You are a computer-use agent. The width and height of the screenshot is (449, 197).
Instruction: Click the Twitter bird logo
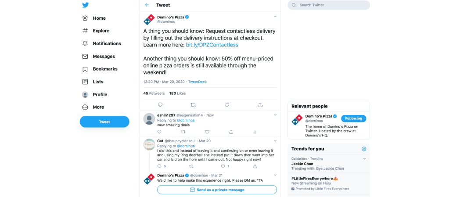tap(86, 5)
